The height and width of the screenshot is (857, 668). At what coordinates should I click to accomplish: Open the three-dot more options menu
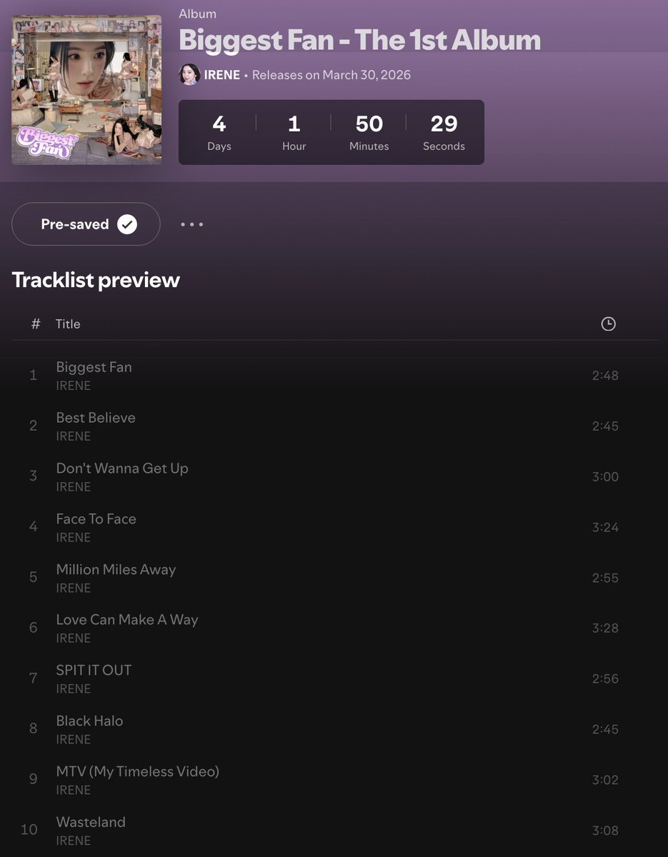[192, 224]
